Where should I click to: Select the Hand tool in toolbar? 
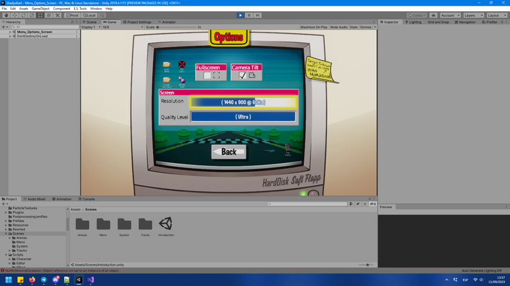6,16
